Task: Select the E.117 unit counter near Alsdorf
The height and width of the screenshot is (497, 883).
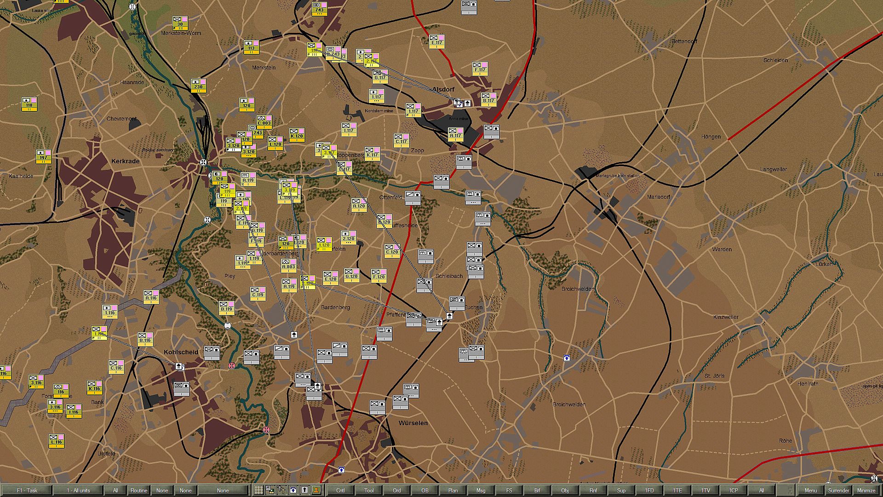Action: click(436, 42)
